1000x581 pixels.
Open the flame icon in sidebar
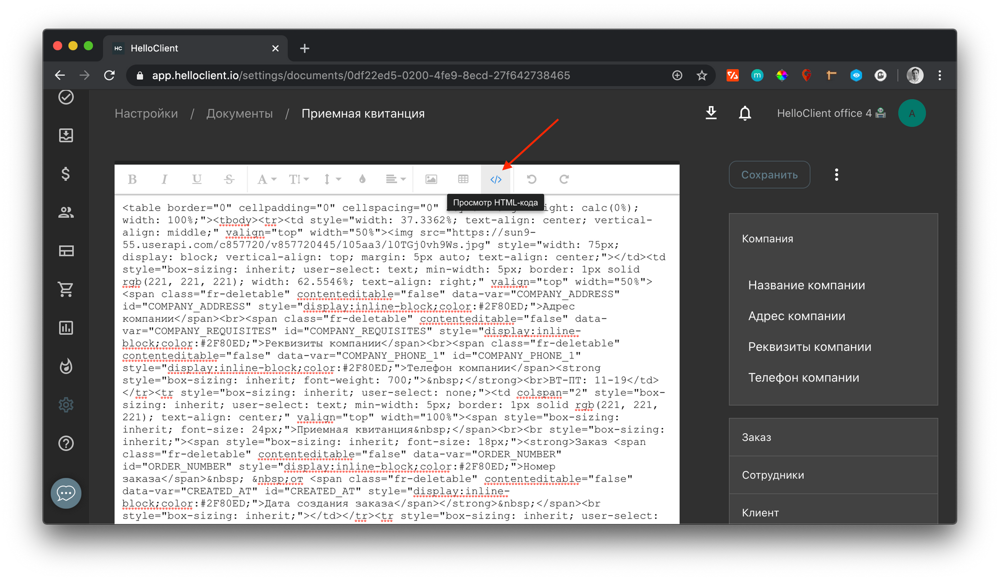tap(66, 366)
